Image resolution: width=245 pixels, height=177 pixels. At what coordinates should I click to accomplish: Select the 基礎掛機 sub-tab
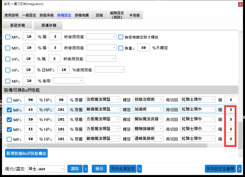(18, 25)
